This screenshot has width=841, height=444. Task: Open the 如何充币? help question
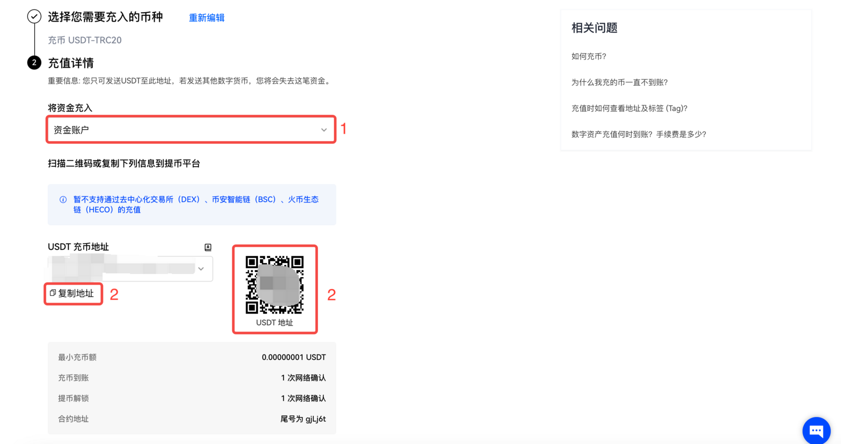click(x=589, y=56)
